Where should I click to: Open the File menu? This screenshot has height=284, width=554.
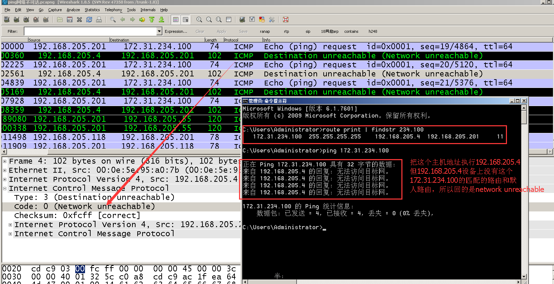tap(7, 10)
